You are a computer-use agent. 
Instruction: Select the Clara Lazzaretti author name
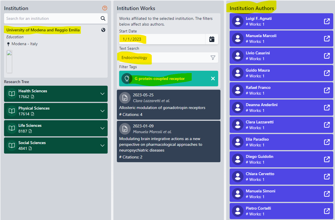pos(260,122)
